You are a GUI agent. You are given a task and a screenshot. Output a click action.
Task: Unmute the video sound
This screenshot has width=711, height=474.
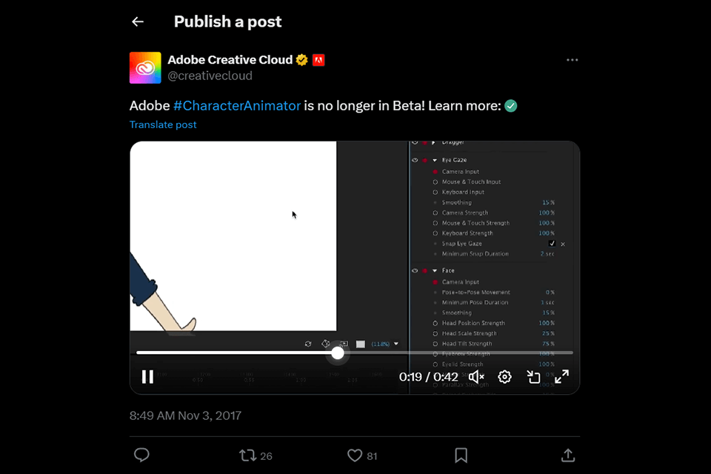476,377
